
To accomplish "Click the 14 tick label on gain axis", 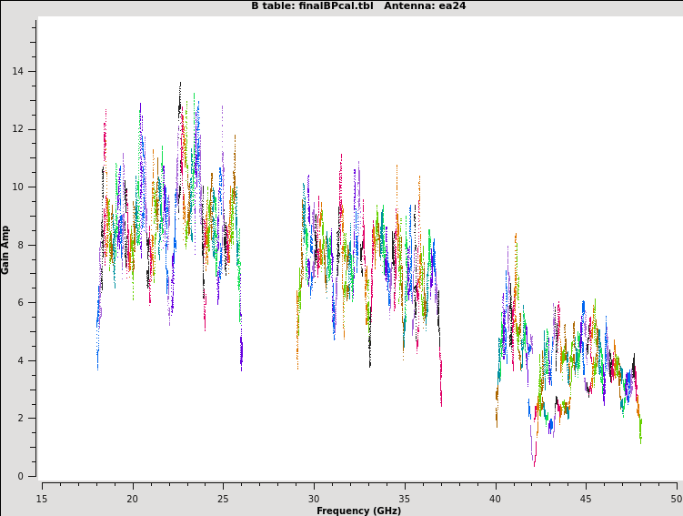I will [19, 72].
